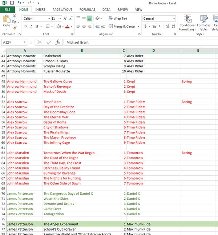Align cell text to the right

[89, 27]
